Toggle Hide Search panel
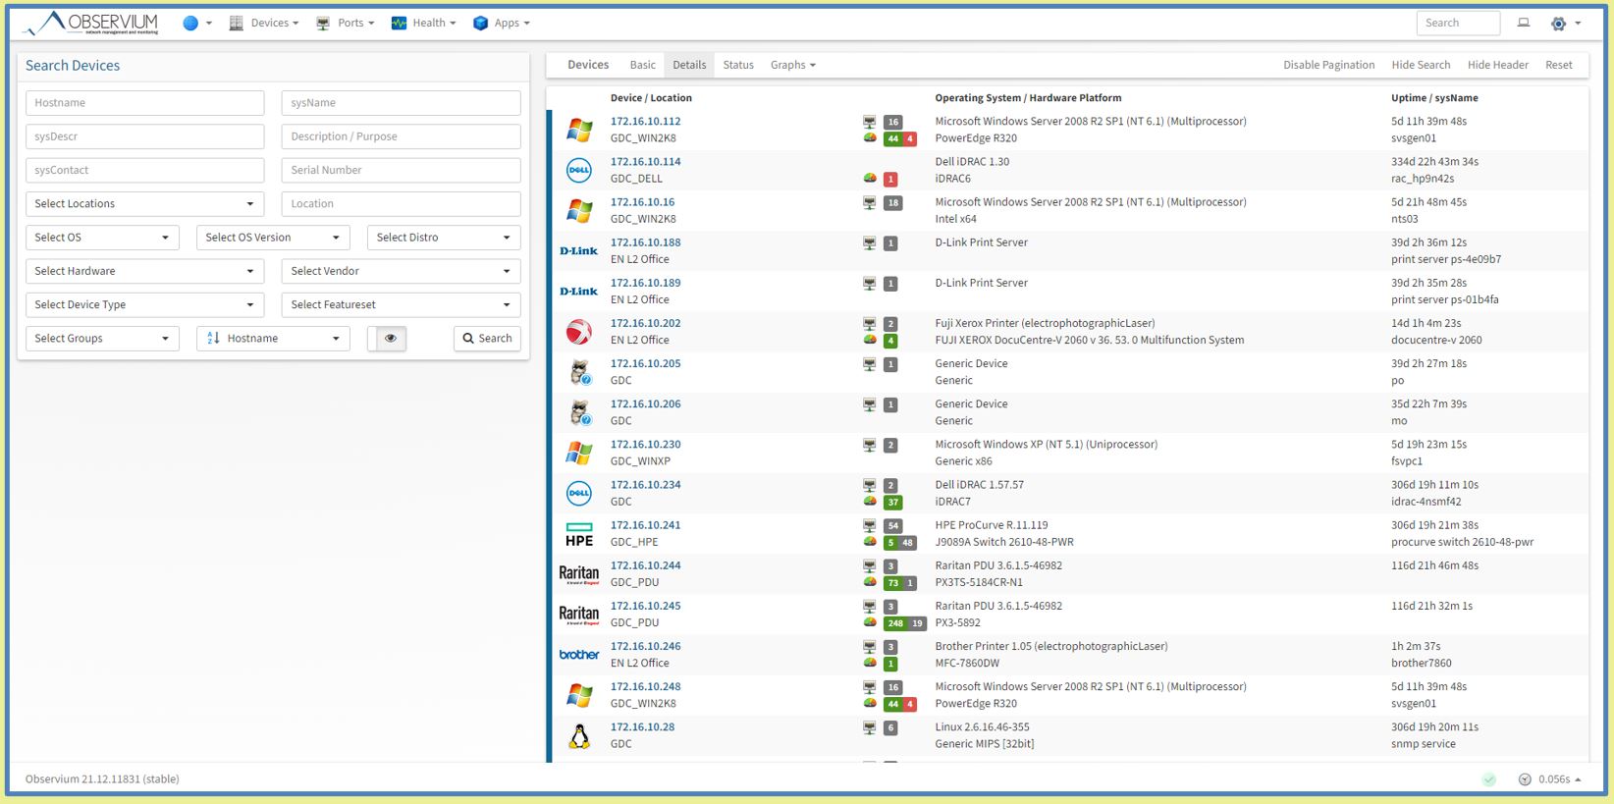This screenshot has width=1614, height=804. click(x=1420, y=65)
